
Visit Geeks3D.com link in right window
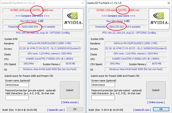click(142, 110)
